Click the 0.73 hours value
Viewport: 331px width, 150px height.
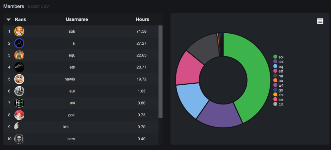(x=142, y=115)
